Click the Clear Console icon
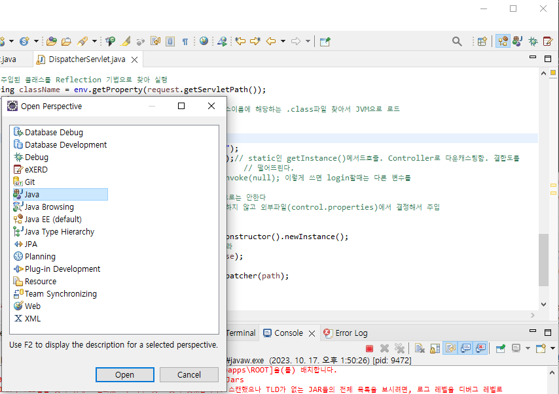 point(420,348)
